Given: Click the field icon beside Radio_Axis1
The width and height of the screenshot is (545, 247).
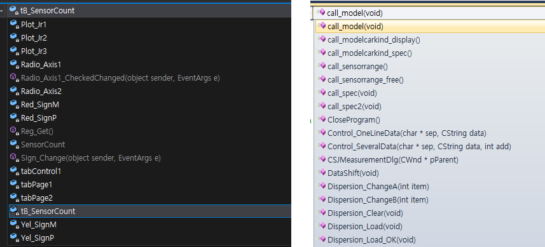Looking at the screenshot, I should pyautogui.click(x=15, y=65).
